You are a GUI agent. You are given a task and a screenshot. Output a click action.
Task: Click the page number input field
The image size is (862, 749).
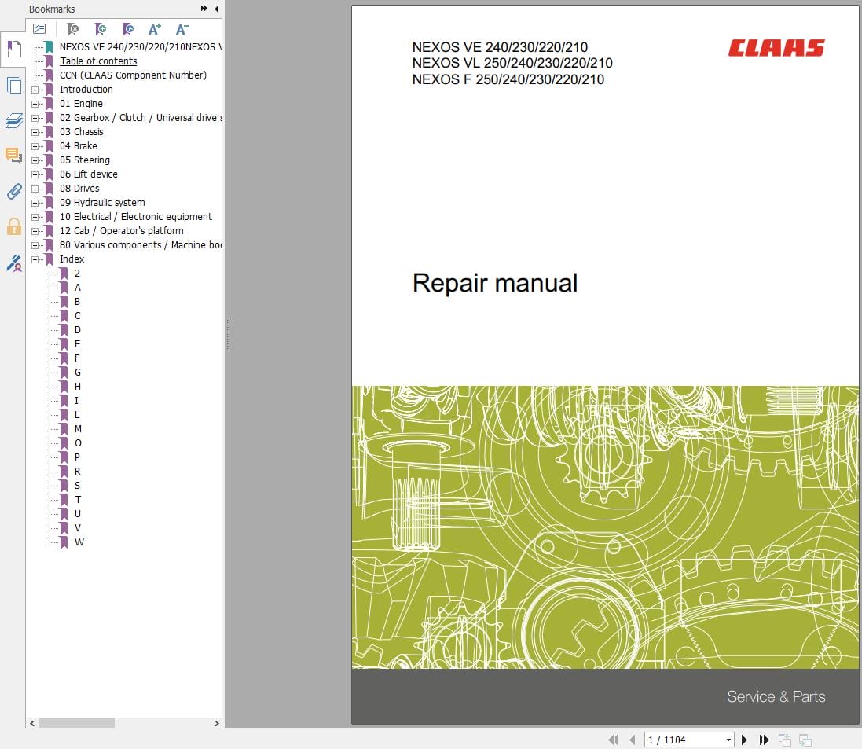pos(685,740)
